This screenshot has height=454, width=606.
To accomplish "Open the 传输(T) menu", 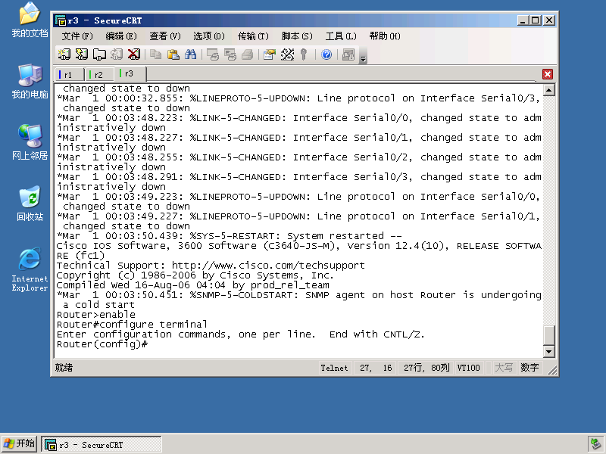I will click(253, 36).
